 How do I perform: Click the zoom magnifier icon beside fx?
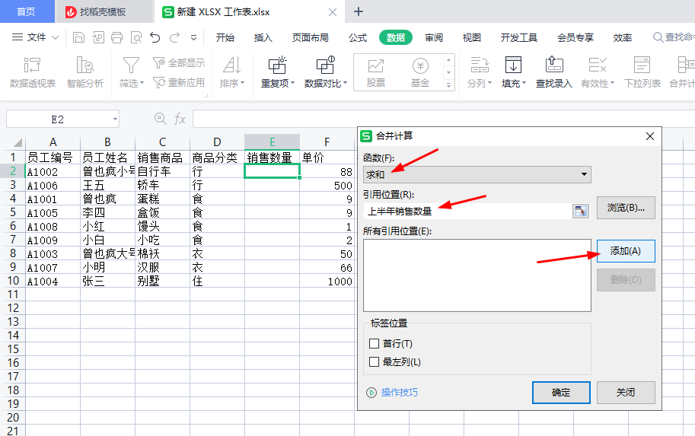[x=160, y=119]
